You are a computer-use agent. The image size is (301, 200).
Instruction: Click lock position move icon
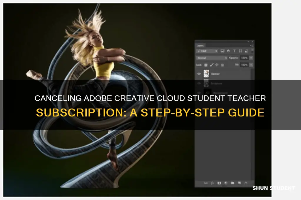[217, 65]
